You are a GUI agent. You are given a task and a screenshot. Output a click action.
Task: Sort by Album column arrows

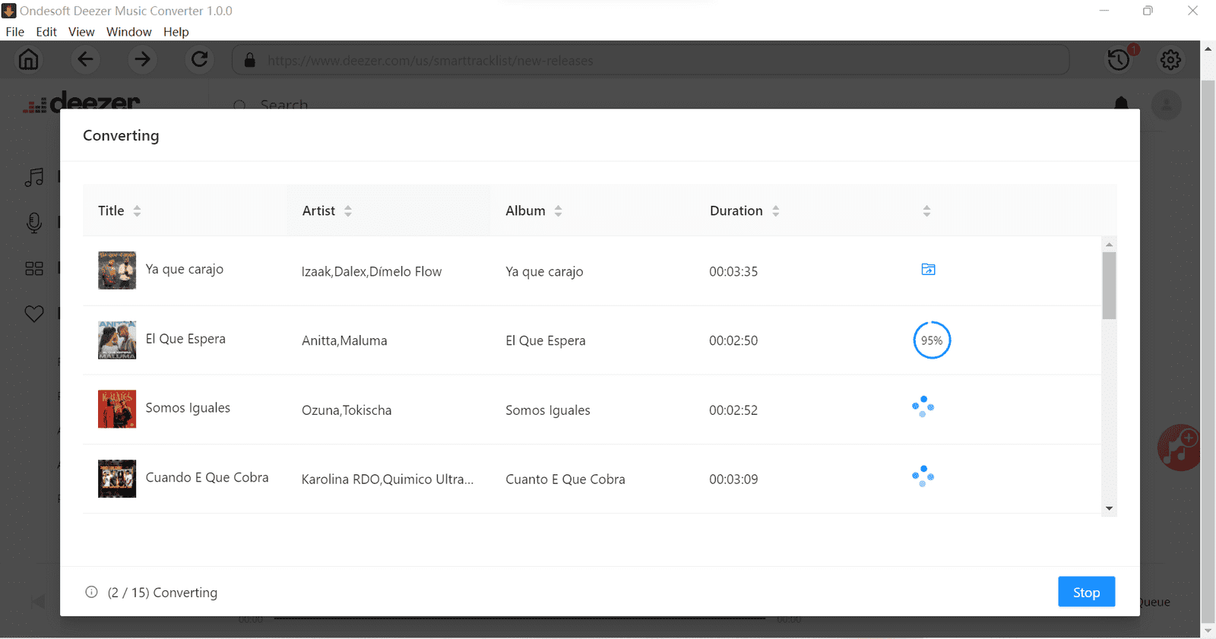(558, 210)
